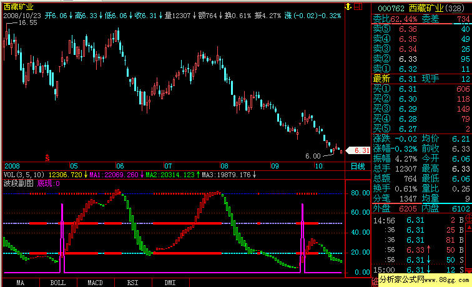The image size is (472, 287).
Task: Select the 14:56 trade row
Action: click(x=418, y=220)
